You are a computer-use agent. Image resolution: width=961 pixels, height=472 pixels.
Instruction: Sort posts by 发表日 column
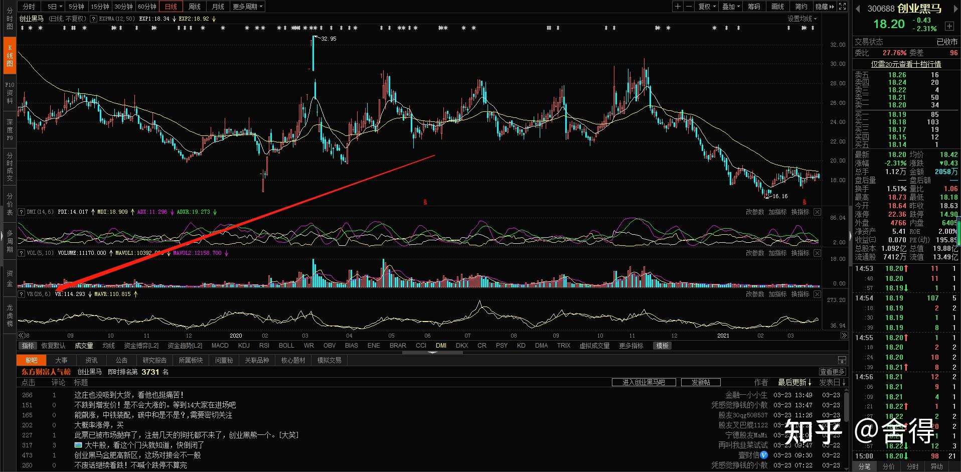tap(833, 382)
